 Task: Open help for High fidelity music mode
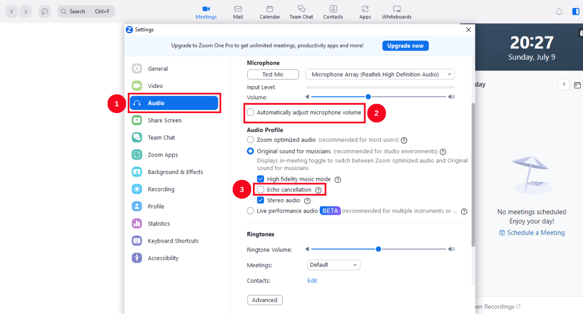(338, 179)
